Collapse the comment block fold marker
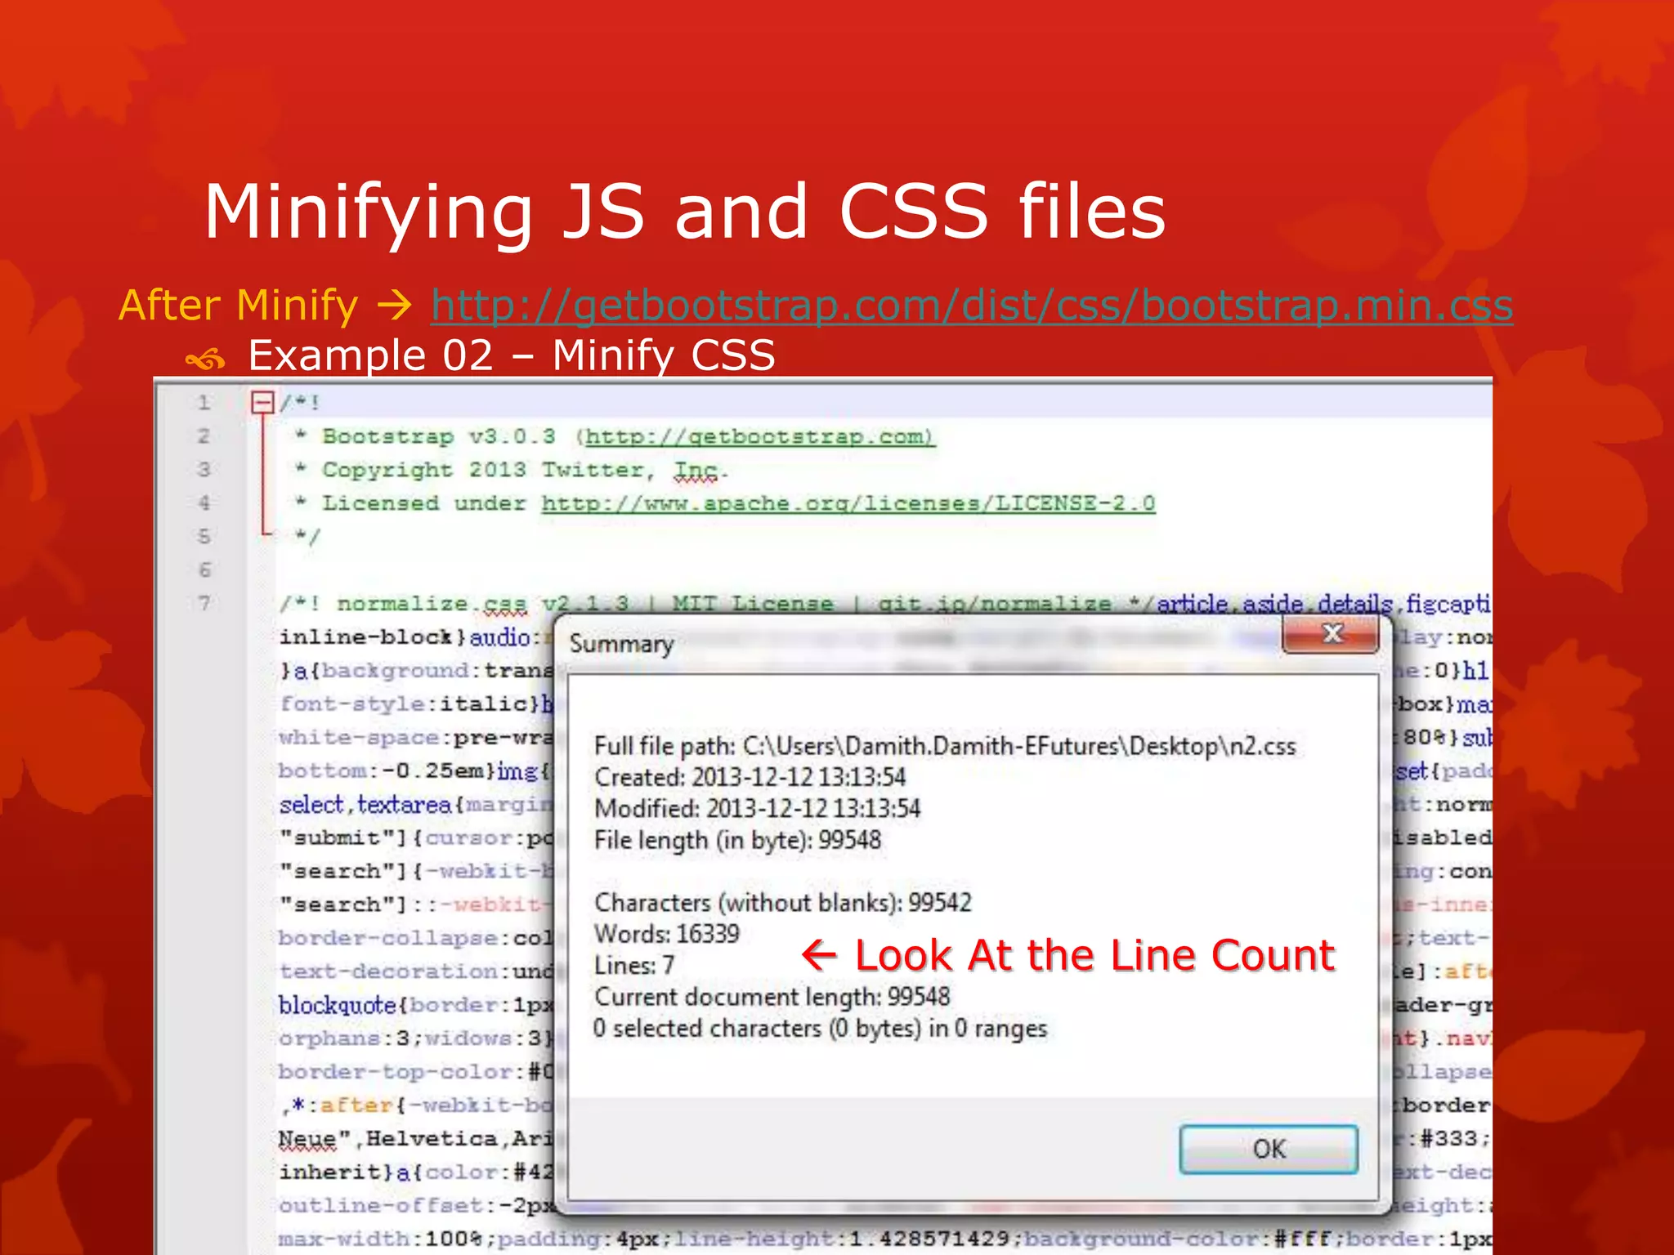The height and width of the screenshot is (1255, 1674). click(262, 402)
